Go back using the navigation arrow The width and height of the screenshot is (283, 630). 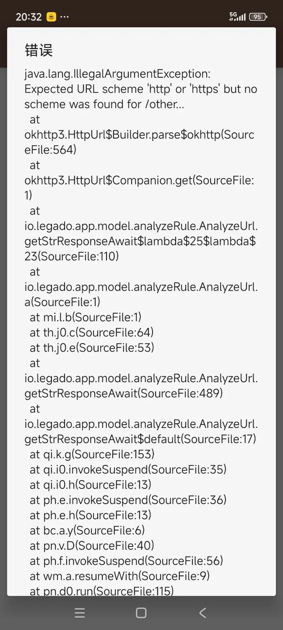[x=203, y=613]
